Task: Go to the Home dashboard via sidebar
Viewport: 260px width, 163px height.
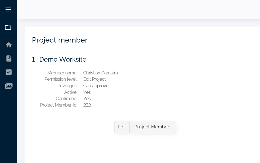Action: (x=8, y=44)
